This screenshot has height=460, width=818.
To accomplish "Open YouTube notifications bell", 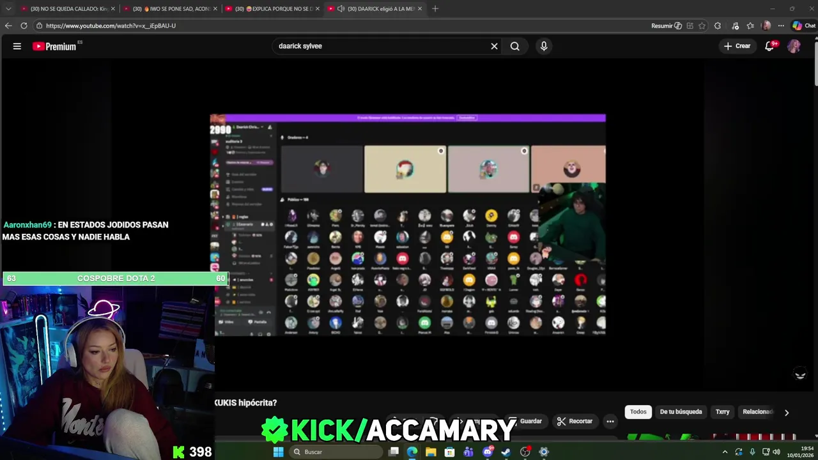I will (770, 46).
